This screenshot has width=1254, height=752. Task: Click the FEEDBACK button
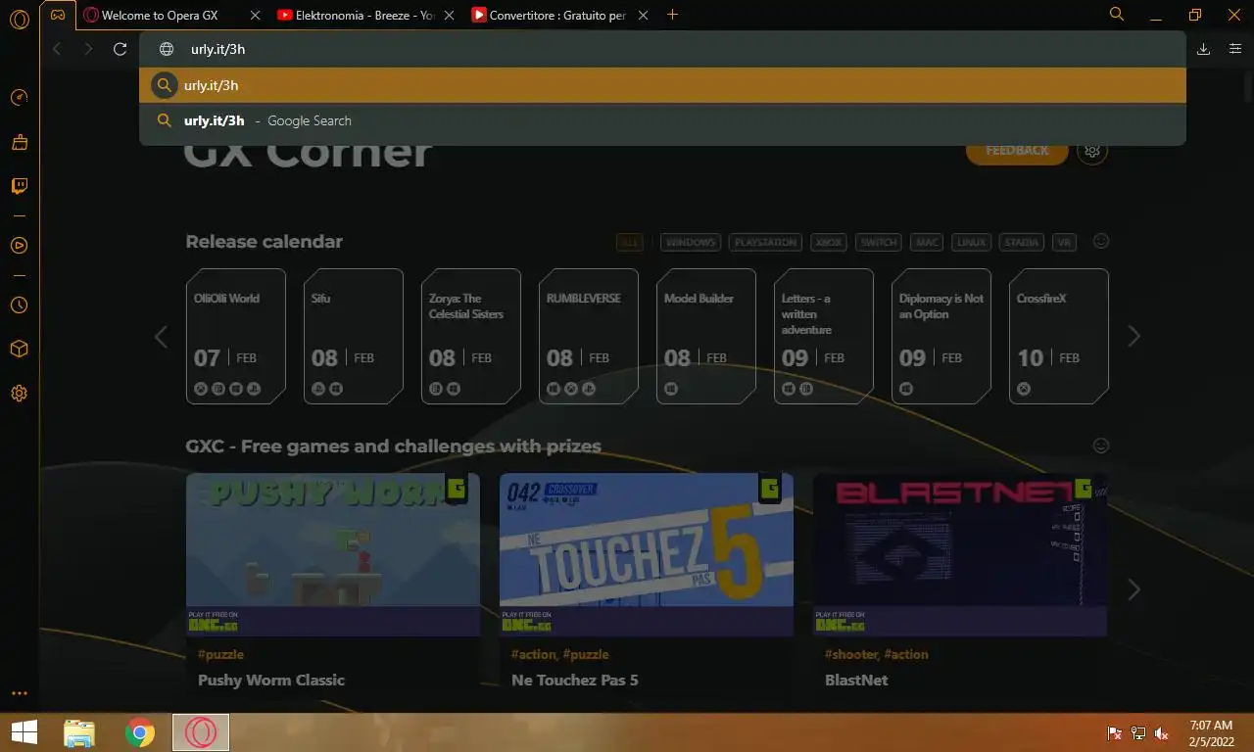click(x=1017, y=151)
